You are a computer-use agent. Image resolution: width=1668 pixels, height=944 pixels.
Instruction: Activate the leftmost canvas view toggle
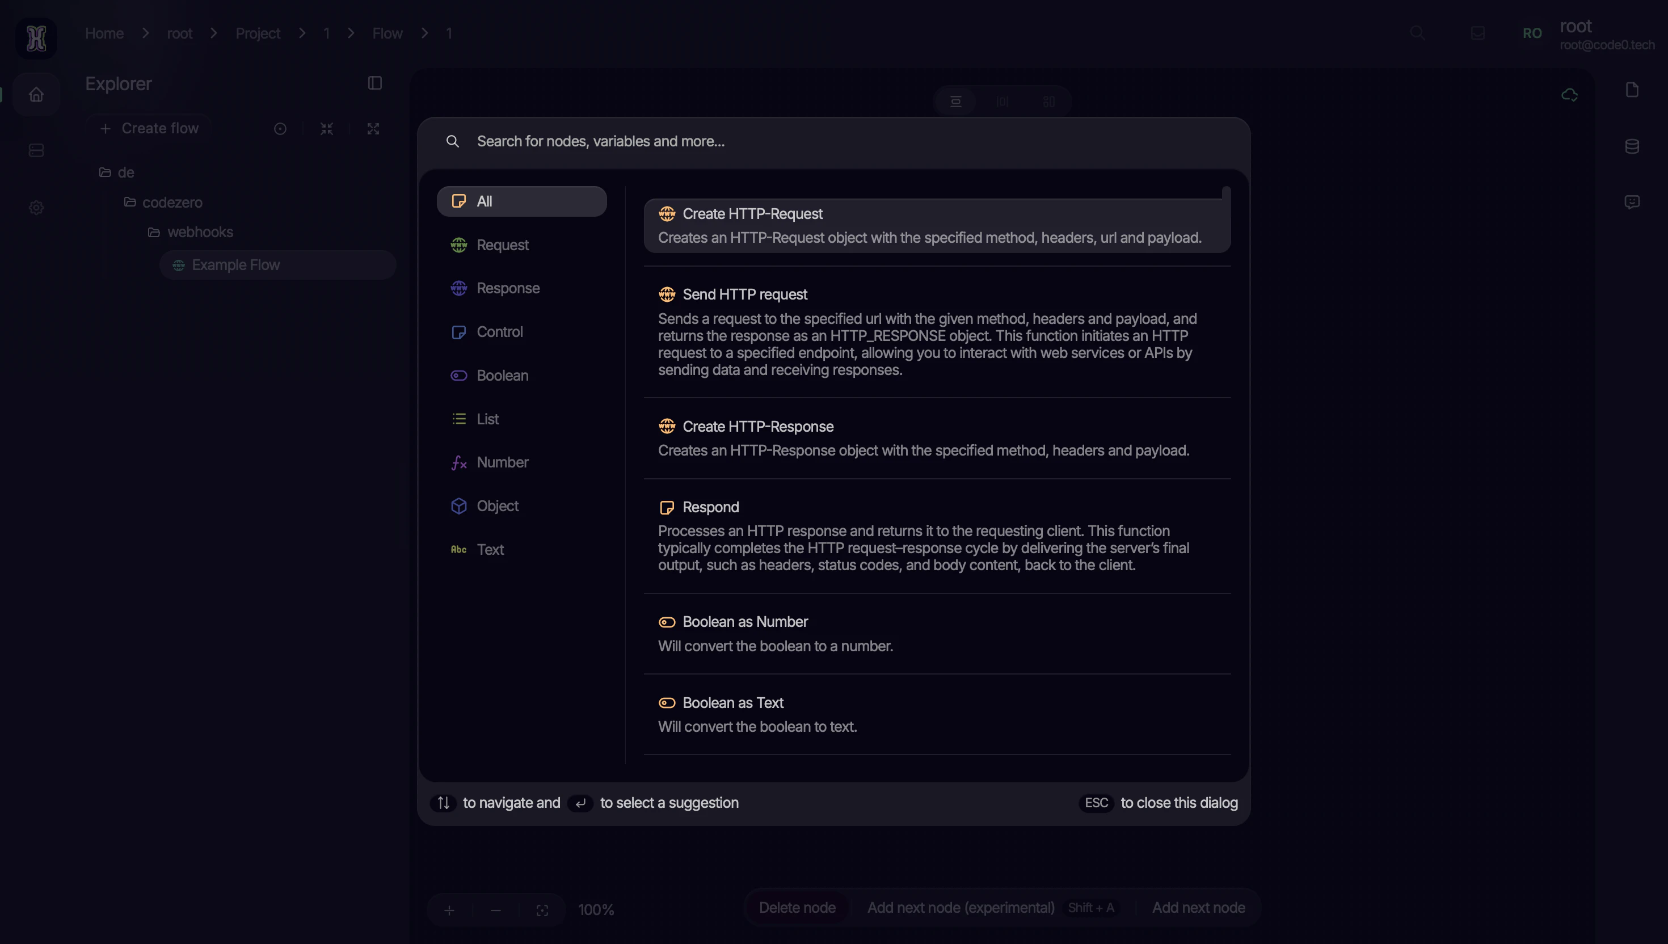pyautogui.click(x=956, y=102)
